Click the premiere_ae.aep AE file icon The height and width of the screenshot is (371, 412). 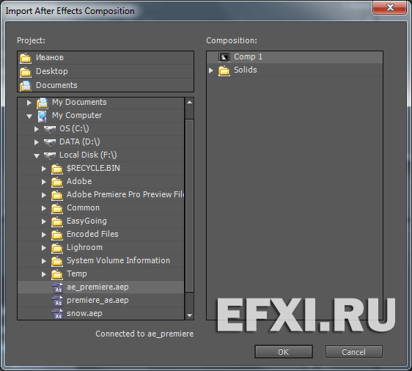tap(57, 301)
